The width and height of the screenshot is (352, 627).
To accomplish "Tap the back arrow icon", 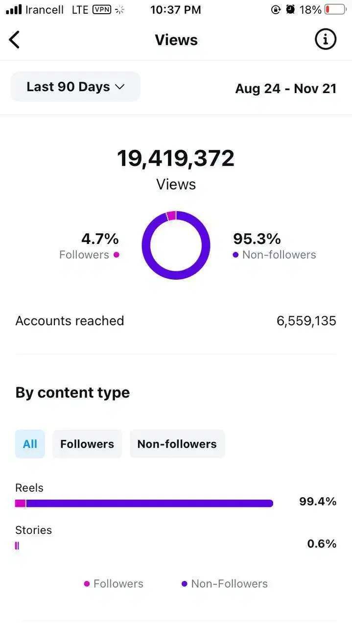I will 15,40.
